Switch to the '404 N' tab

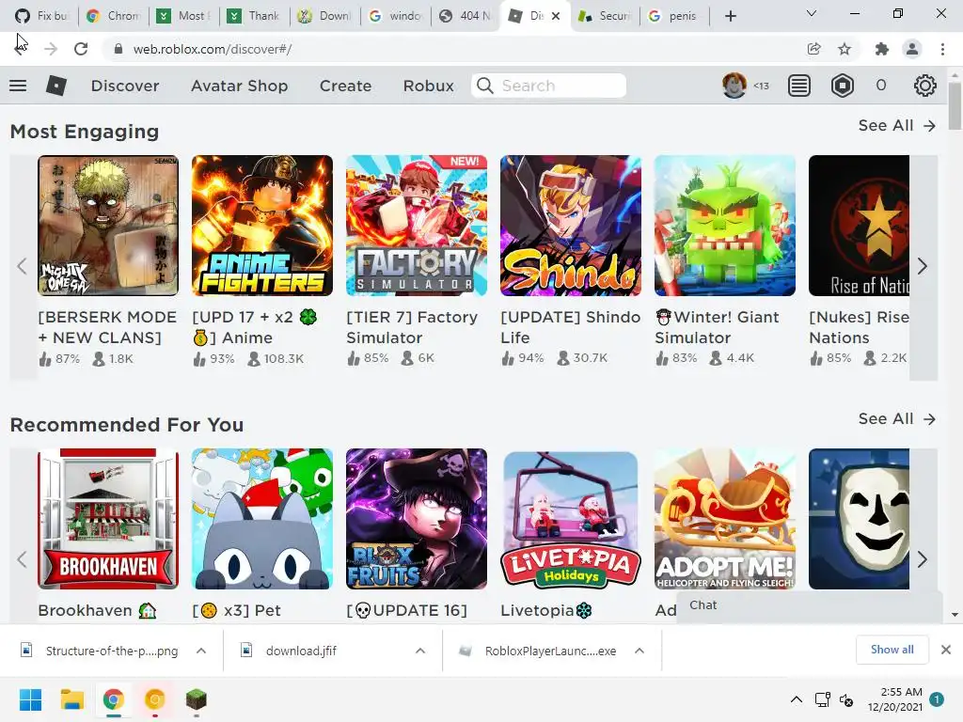[x=466, y=16]
